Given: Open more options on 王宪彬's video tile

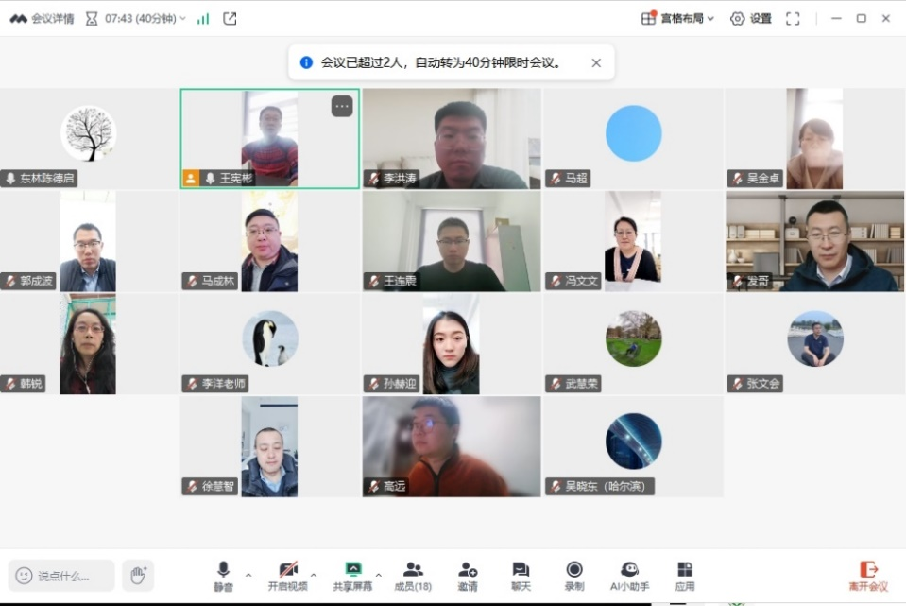Looking at the screenshot, I should click(x=342, y=107).
